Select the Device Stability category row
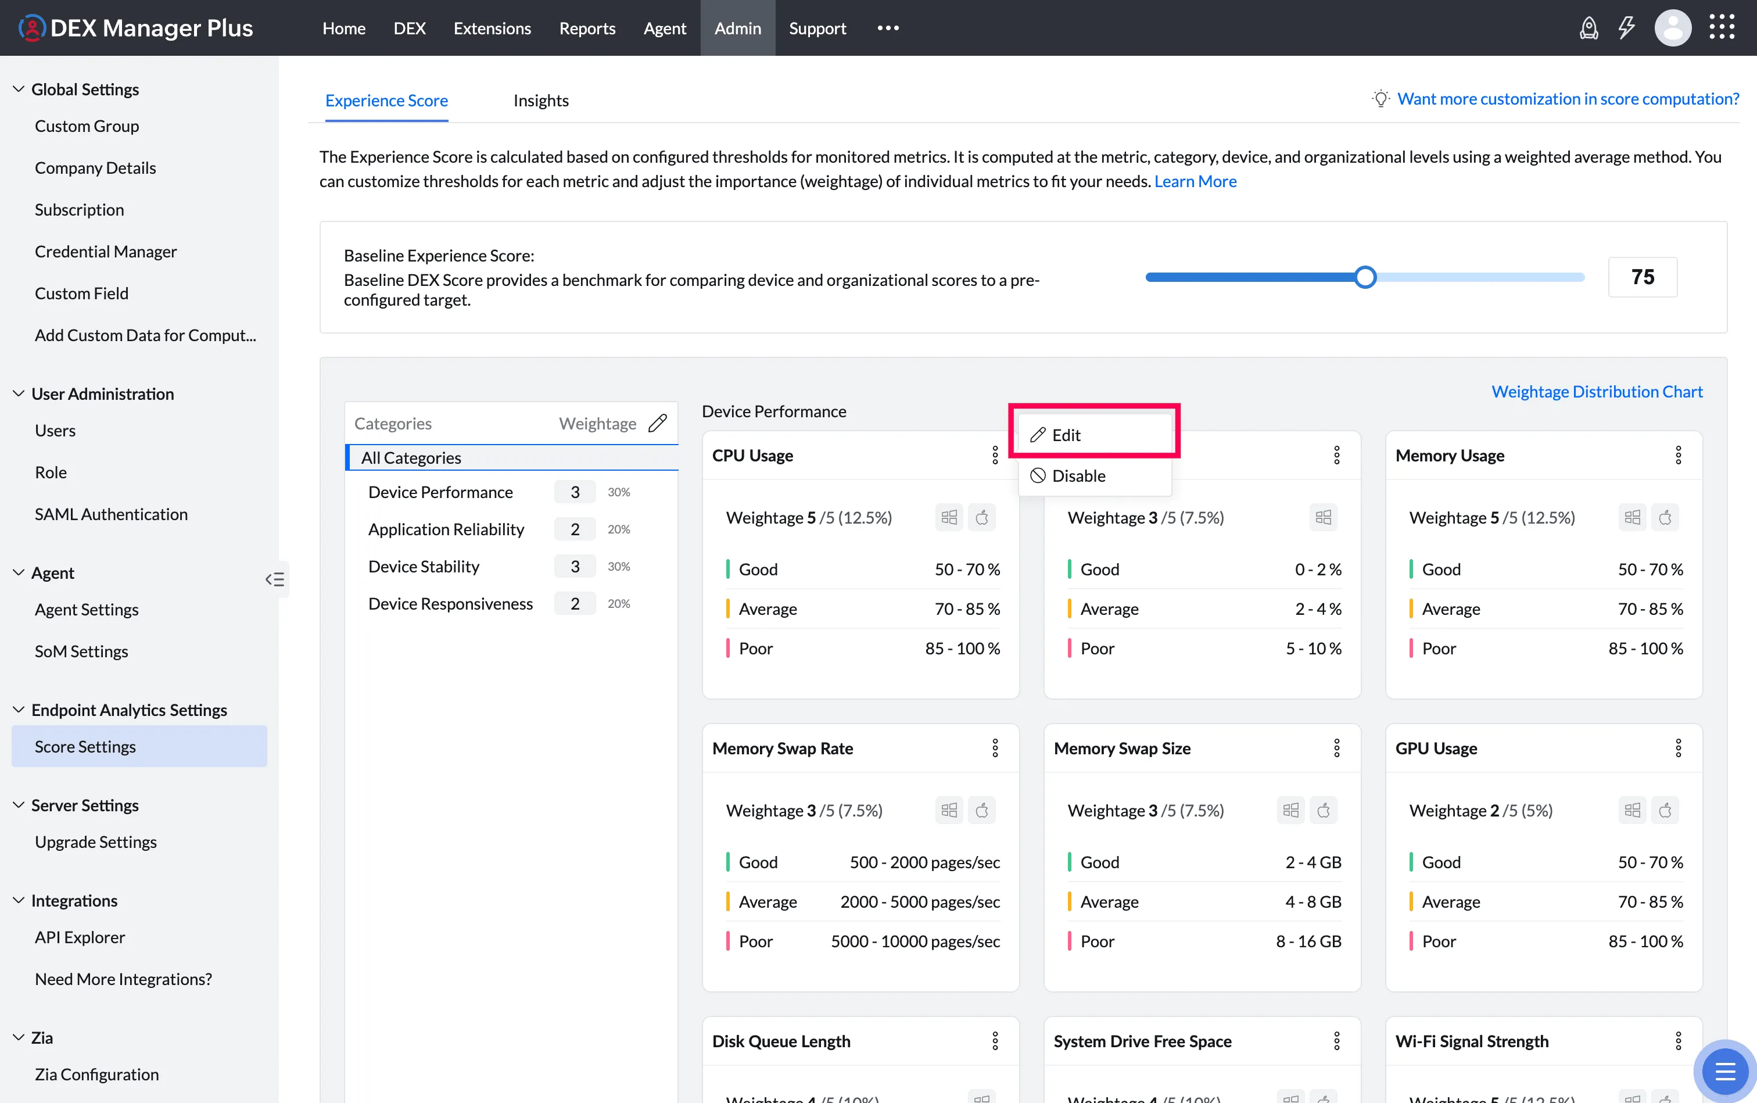The height and width of the screenshot is (1103, 1757). coord(511,567)
